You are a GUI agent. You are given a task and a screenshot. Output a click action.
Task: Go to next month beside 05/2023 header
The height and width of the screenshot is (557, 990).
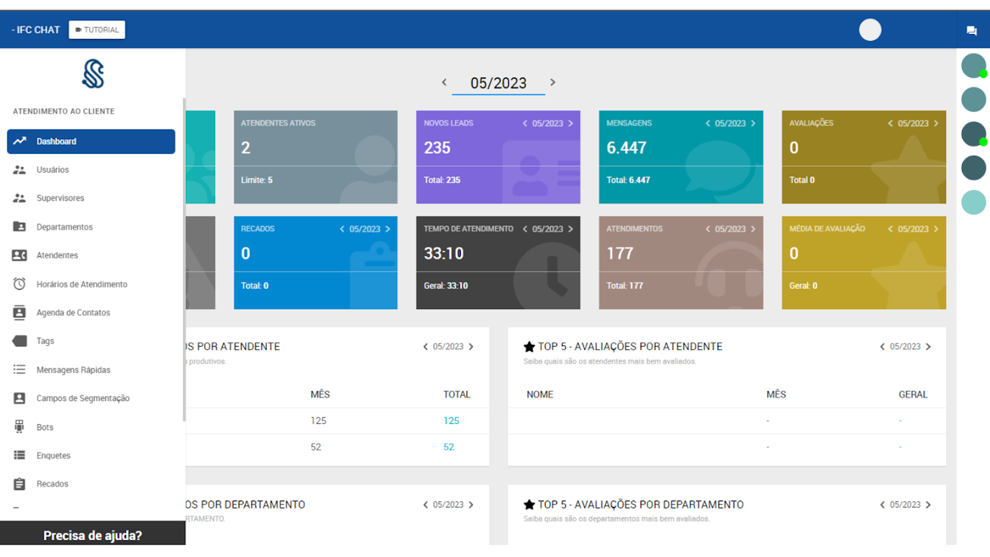click(553, 82)
